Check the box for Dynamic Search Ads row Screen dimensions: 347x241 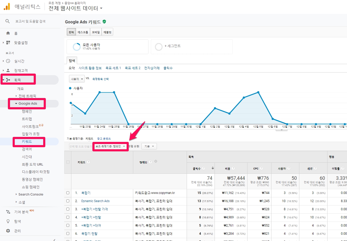click(68, 201)
